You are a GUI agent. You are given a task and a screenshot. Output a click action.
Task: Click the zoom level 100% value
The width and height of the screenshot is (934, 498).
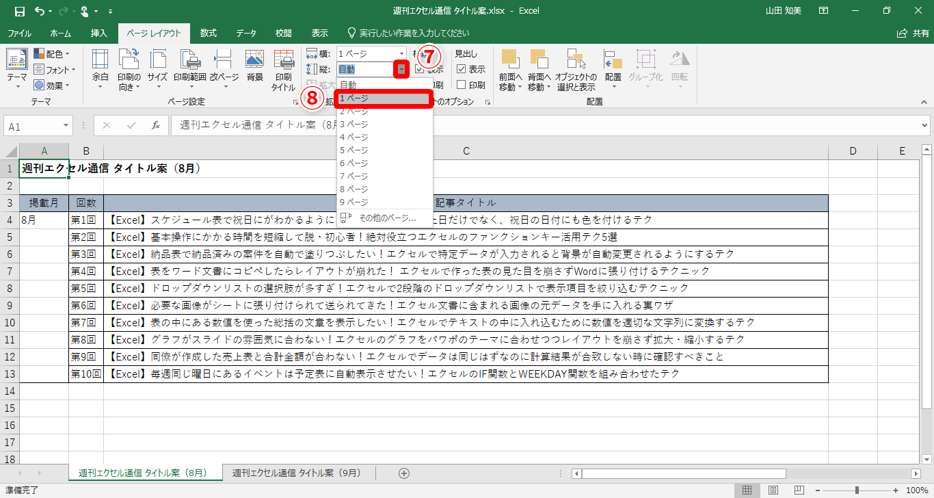pyautogui.click(x=917, y=490)
